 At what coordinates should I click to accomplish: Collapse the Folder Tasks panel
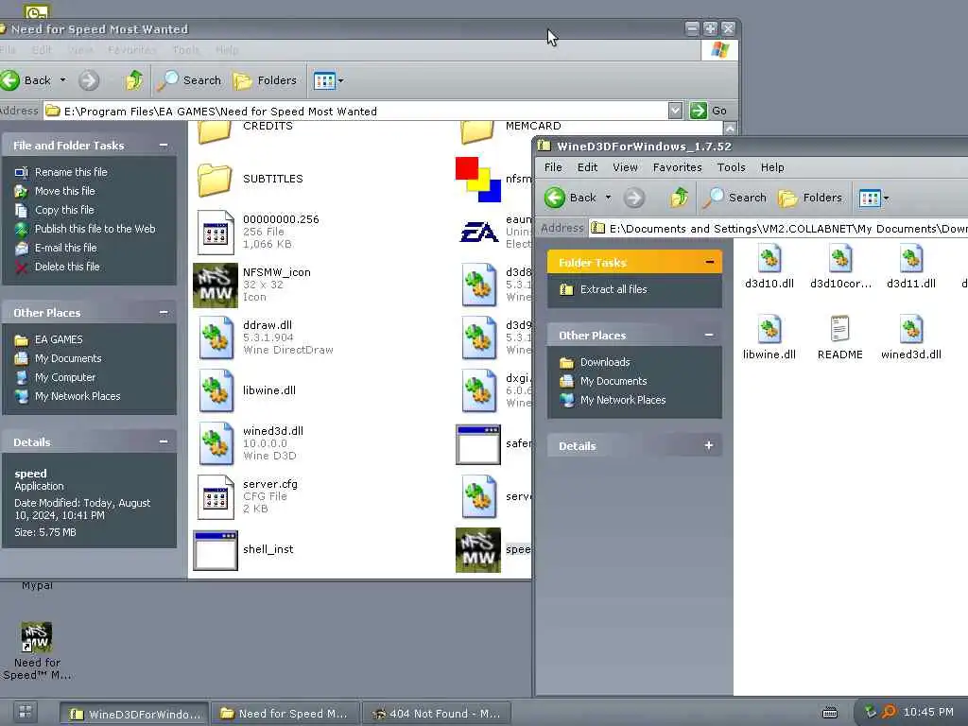tap(709, 263)
